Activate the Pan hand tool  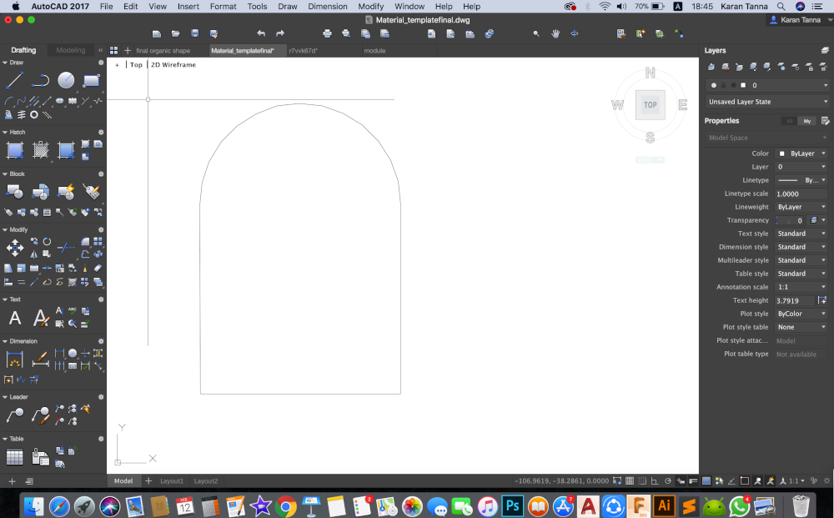[x=555, y=33]
